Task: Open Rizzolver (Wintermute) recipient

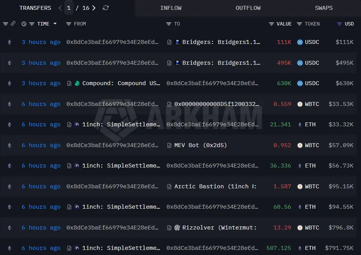Action: [x=219, y=228]
